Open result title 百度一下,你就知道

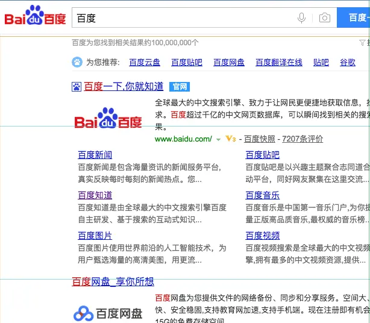tap(124, 87)
